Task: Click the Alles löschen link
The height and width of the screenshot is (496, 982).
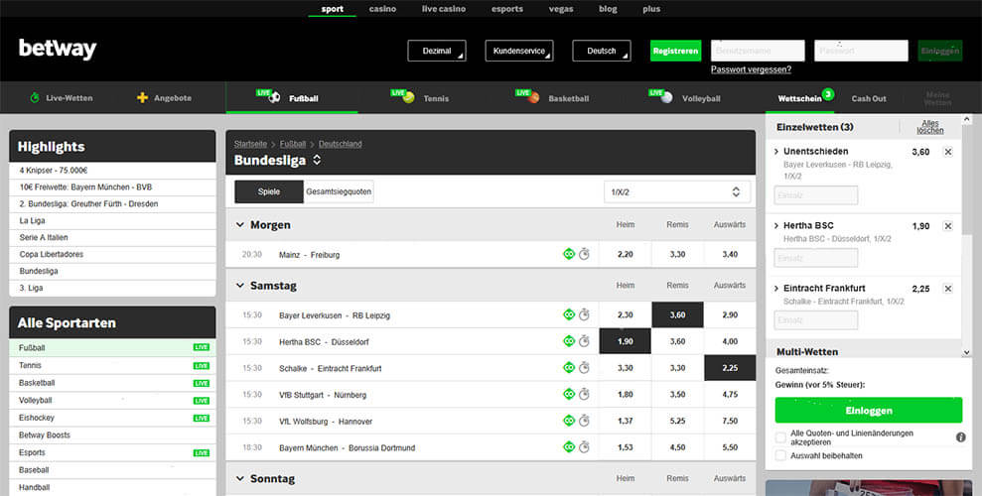Action: (x=930, y=127)
